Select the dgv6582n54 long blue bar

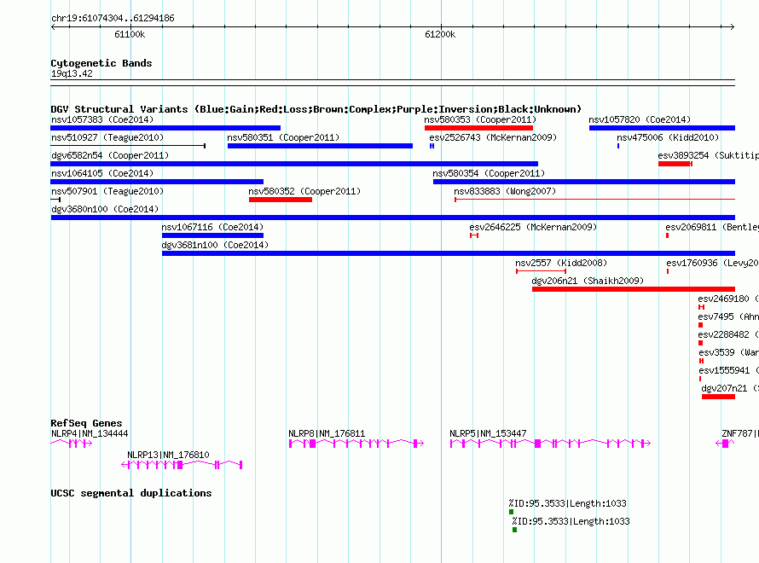(294, 164)
